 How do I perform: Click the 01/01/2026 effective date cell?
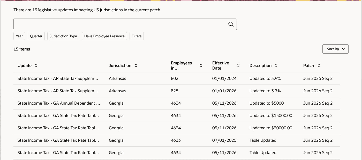[224, 91]
